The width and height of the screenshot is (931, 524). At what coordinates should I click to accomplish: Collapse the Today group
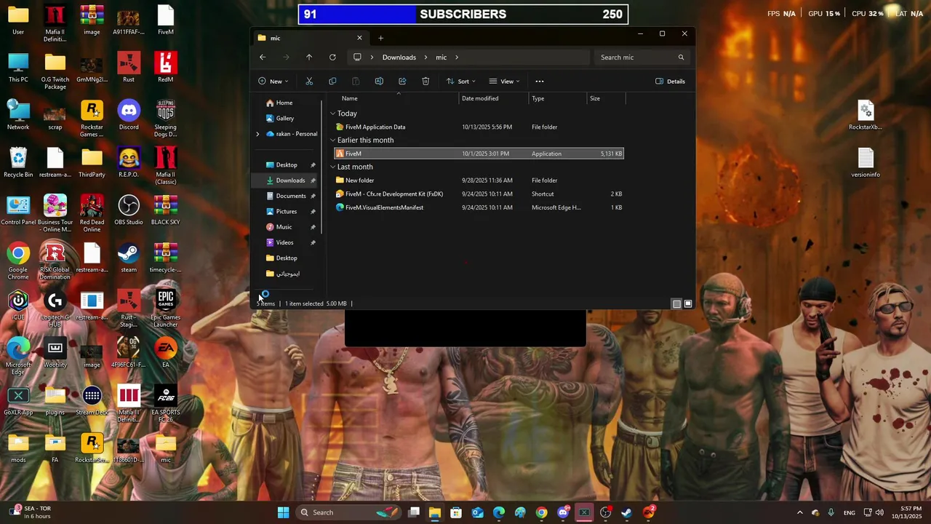click(332, 114)
